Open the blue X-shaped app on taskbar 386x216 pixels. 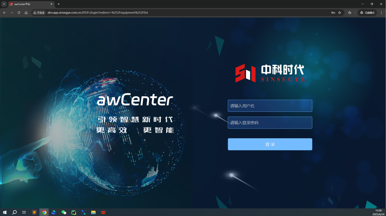83,212
